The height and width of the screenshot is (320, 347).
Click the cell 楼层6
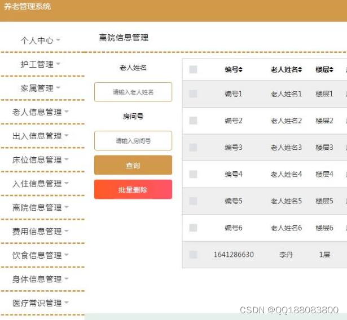(x=324, y=228)
